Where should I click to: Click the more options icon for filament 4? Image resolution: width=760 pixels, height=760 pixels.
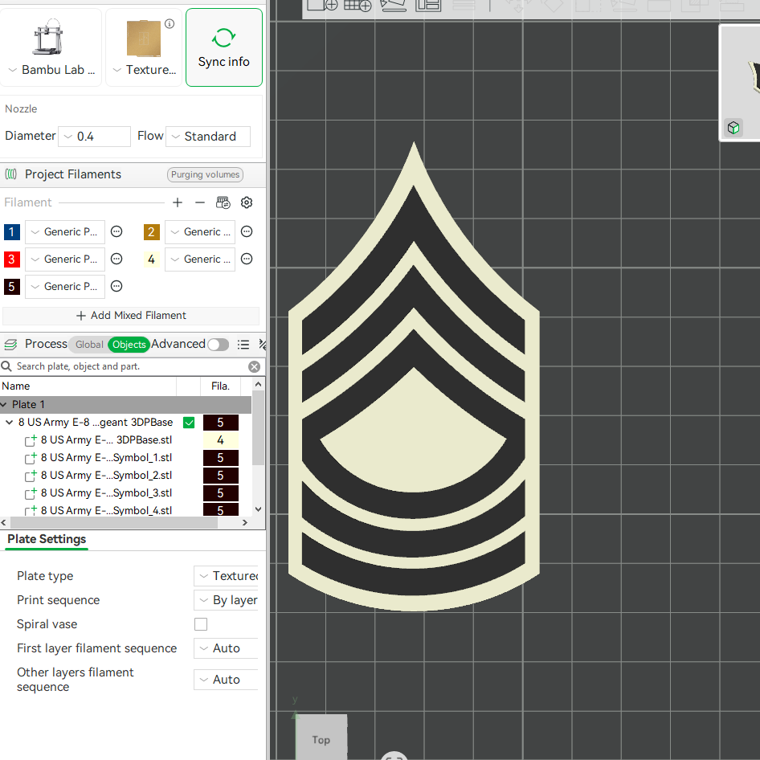(x=247, y=259)
